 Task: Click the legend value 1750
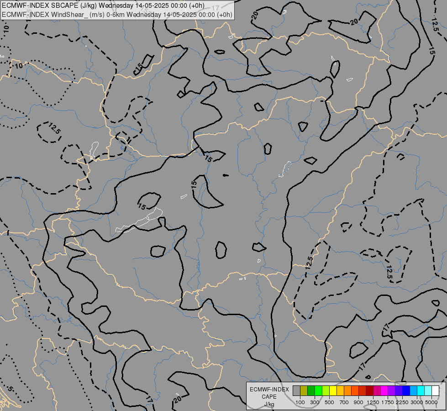(x=388, y=402)
